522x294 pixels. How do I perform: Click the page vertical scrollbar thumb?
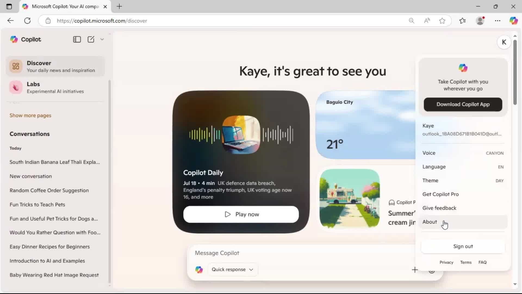[x=515, y=72]
